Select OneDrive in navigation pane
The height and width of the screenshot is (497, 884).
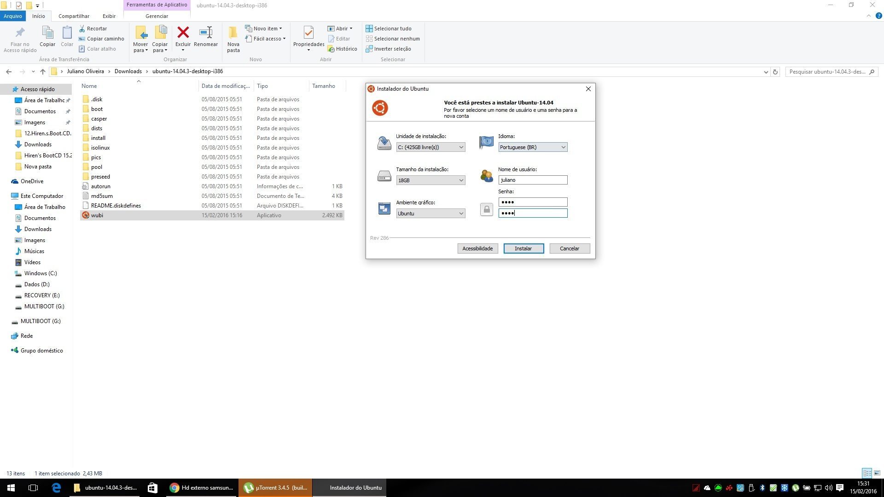point(32,181)
